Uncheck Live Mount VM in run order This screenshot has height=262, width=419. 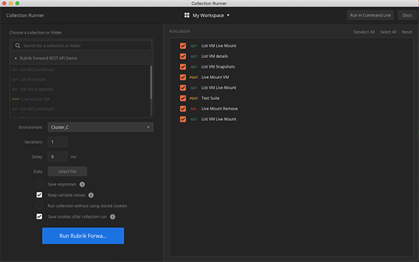click(183, 78)
